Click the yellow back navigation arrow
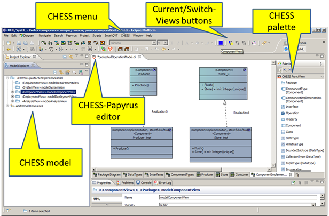The image size is (329, 216). (x=163, y=49)
